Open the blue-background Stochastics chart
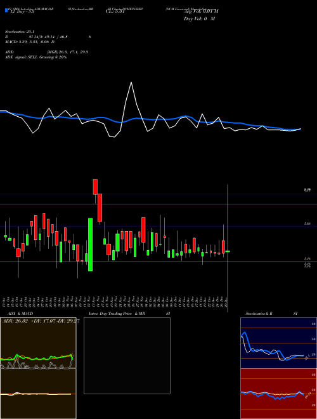Image resolution: width=317 pixels, height=419 pixels. [278, 343]
